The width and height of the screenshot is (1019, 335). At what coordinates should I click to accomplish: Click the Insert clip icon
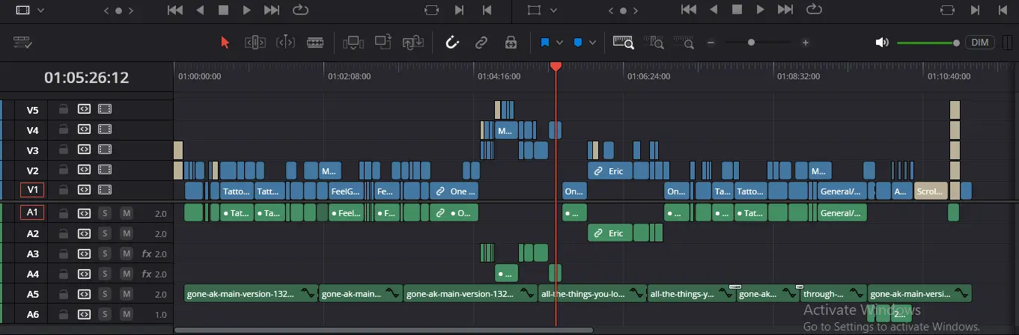pyautogui.click(x=352, y=43)
